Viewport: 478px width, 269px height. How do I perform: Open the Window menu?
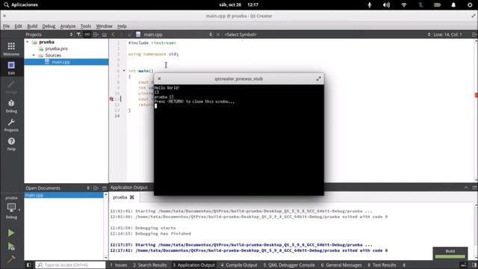click(x=104, y=26)
